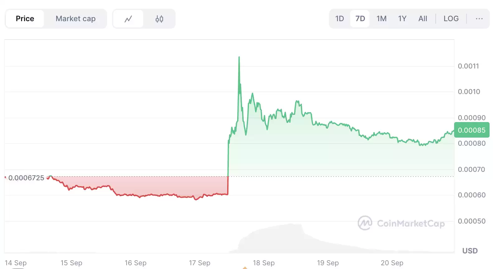Click the 18 Sep date axis label
Viewport: 493px width, 269px height.
point(264,263)
